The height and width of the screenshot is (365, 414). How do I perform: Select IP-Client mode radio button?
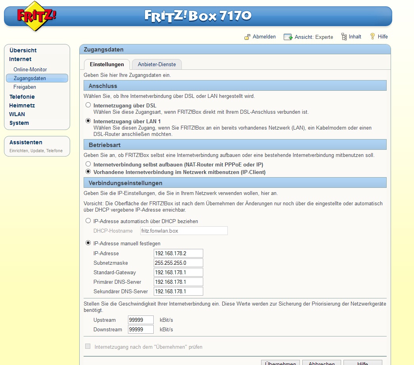point(88,172)
